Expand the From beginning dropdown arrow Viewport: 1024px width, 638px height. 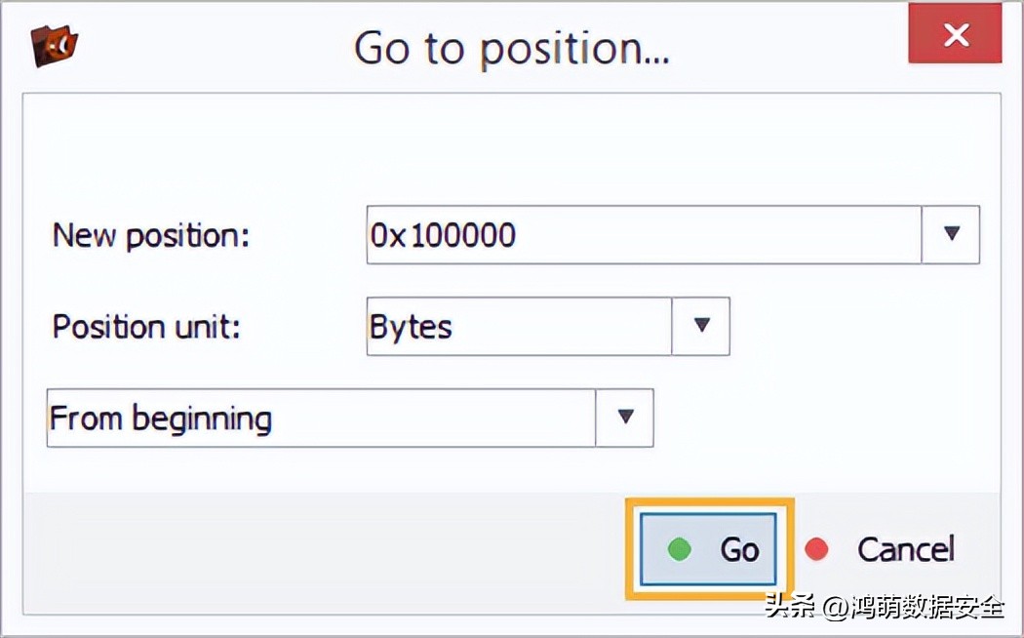[x=625, y=419]
